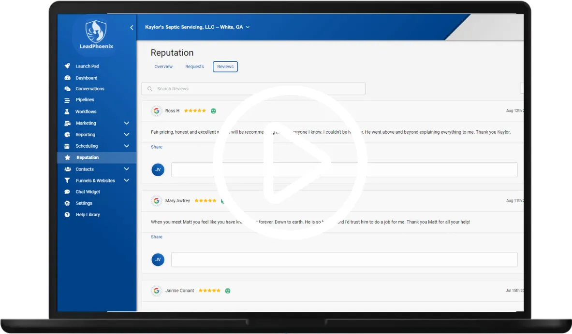
Task: Open the Help Library menu item
Action: click(x=88, y=214)
